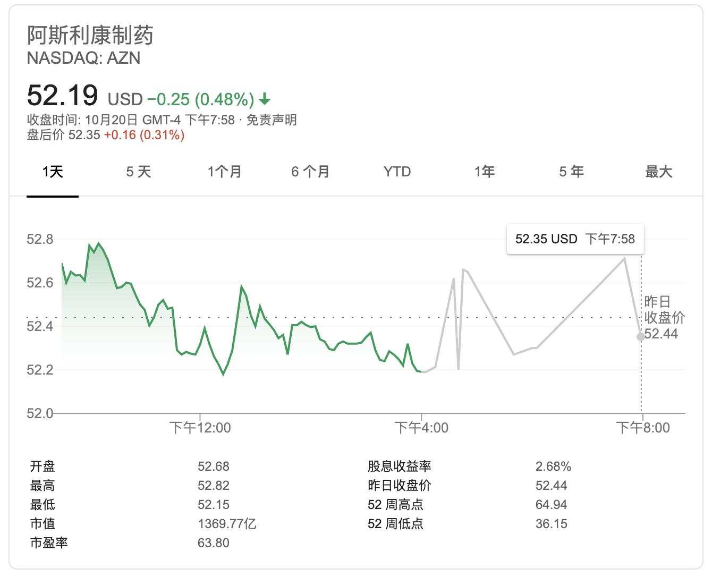This screenshot has width=712, height=577.
Task: Click the company name 阿斯利康制药
Action: pyautogui.click(x=90, y=36)
